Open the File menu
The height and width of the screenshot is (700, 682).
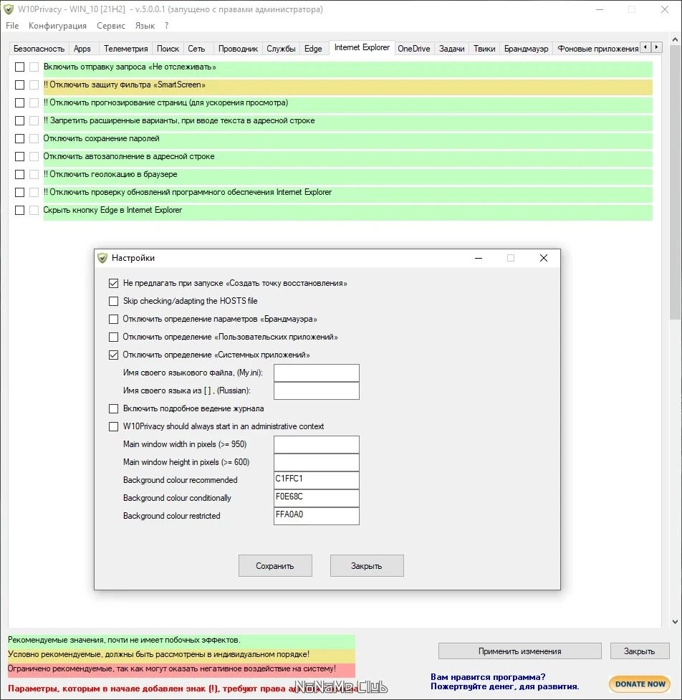coord(12,26)
